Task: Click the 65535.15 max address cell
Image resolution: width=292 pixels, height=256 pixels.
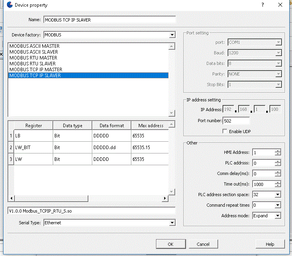Action: click(x=150, y=147)
